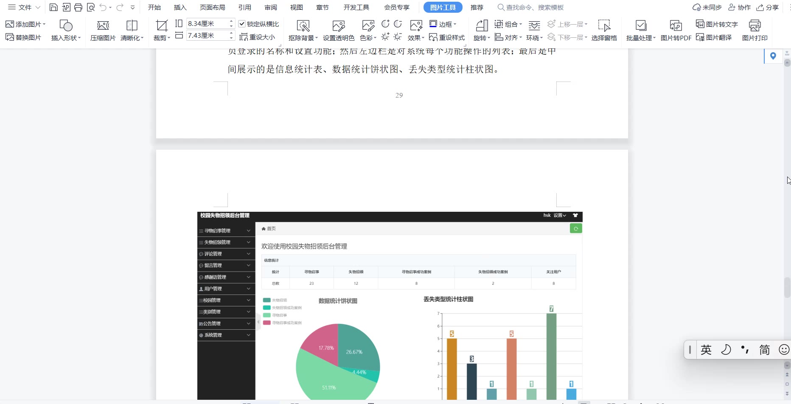Click the 协作 (collaborate) button
Image resolution: width=791 pixels, height=404 pixels.
(x=740, y=7)
